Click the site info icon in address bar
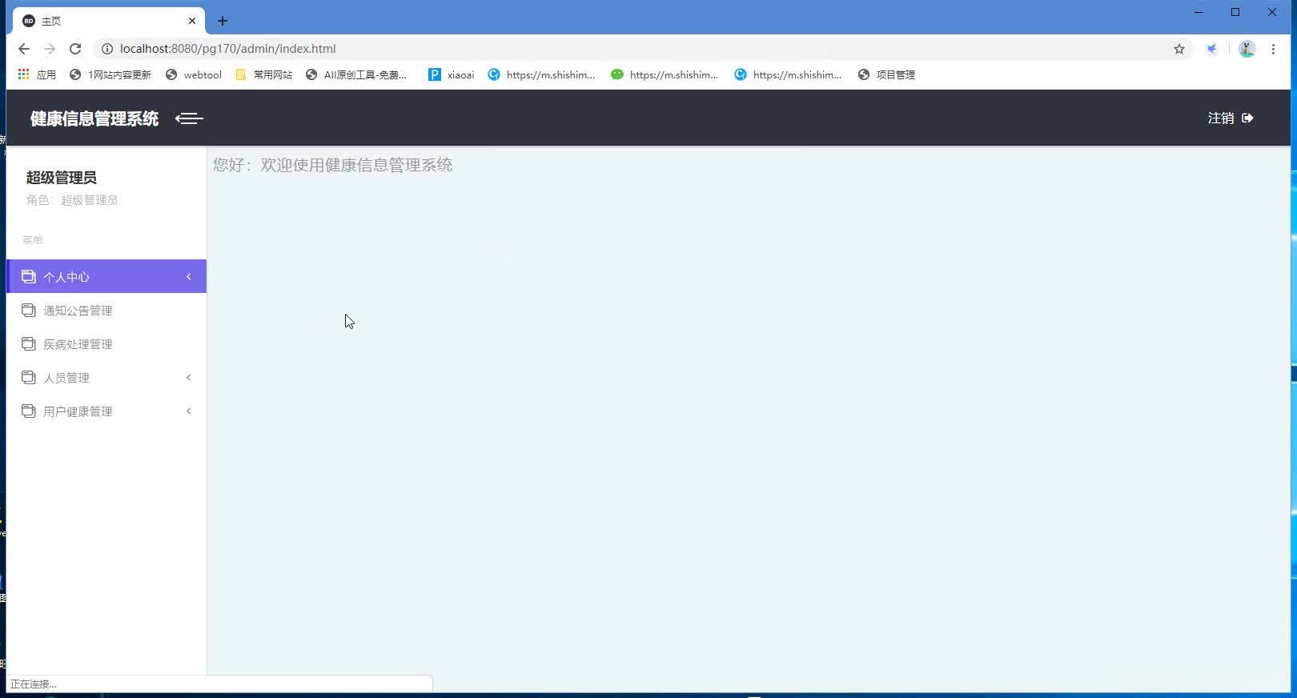This screenshot has height=698, width=1297. coord(106,49)
